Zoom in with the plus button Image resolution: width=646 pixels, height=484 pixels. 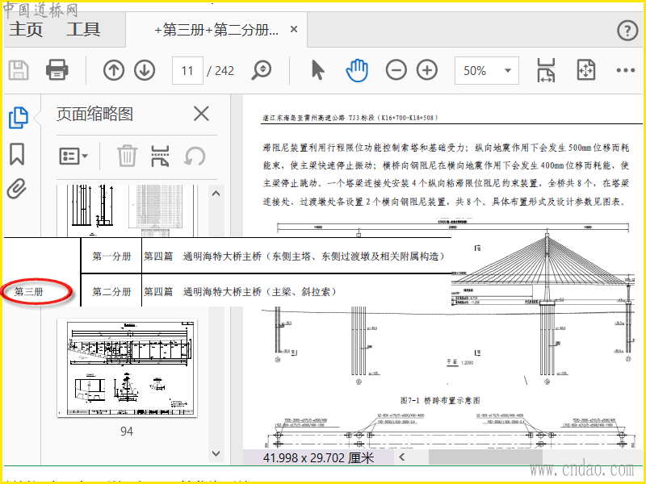point(427,70)
